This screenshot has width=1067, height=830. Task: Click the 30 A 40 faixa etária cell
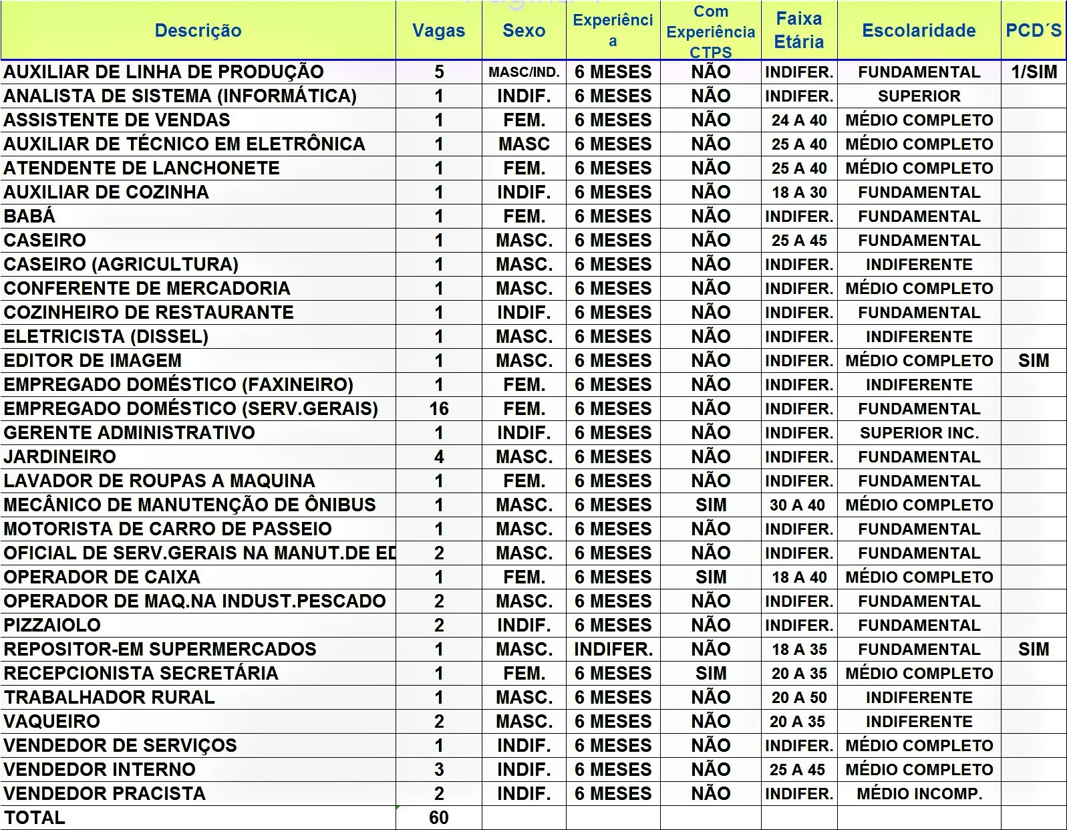click(x=798, y=505)
